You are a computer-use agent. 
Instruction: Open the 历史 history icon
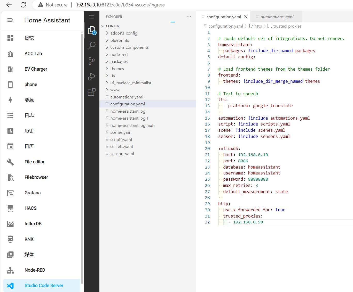point(10,131)
